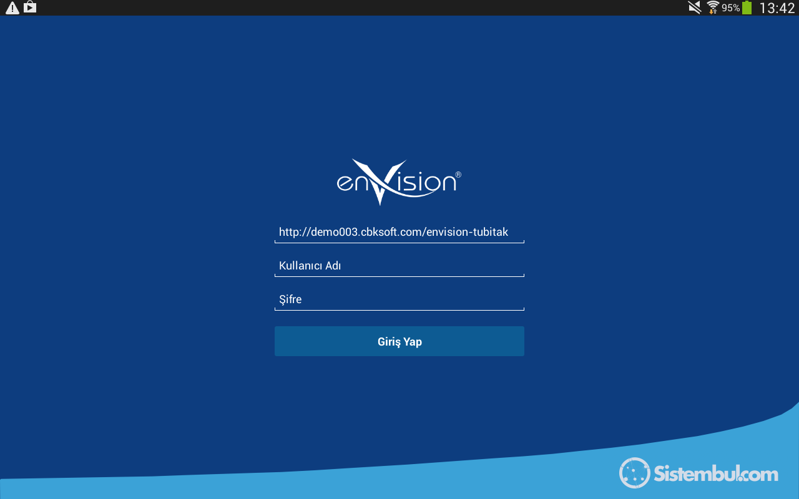The image size is (799, 499).
Task: Open the Play Store notification icon
Action: click(x=30, y=7)
